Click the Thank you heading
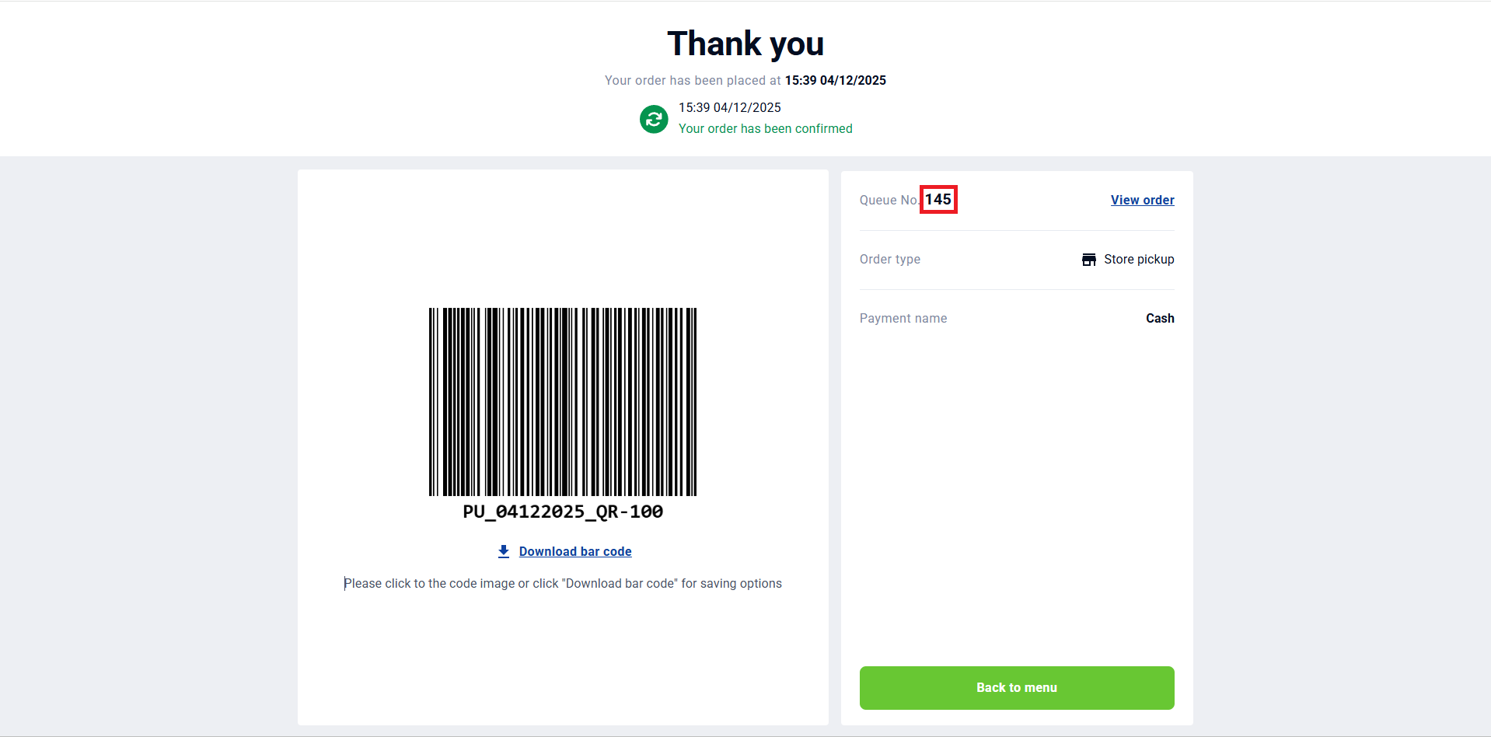1491x737 pixels. tap(745, 44)
